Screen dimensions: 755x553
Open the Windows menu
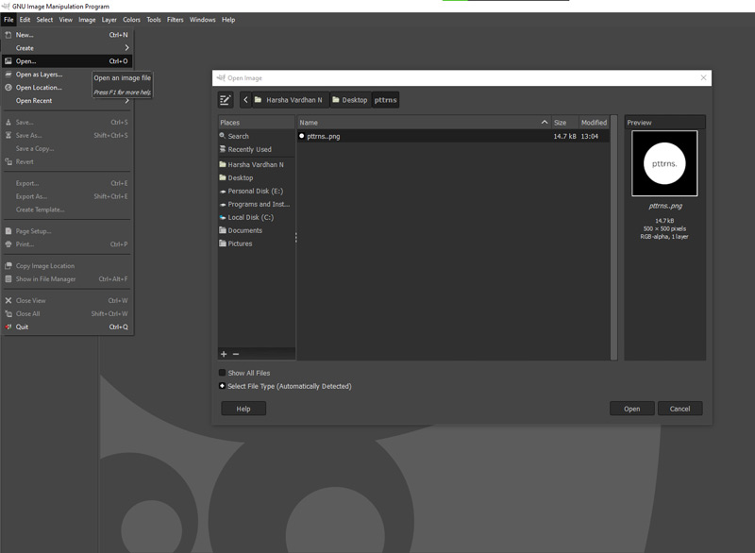pyautogui.click(x=202, y=20)
